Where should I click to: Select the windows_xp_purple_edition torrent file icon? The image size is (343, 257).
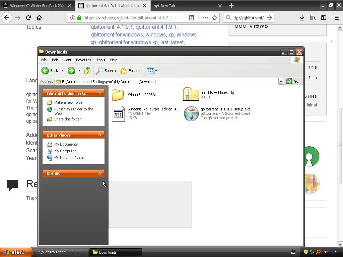click(118, 114)
